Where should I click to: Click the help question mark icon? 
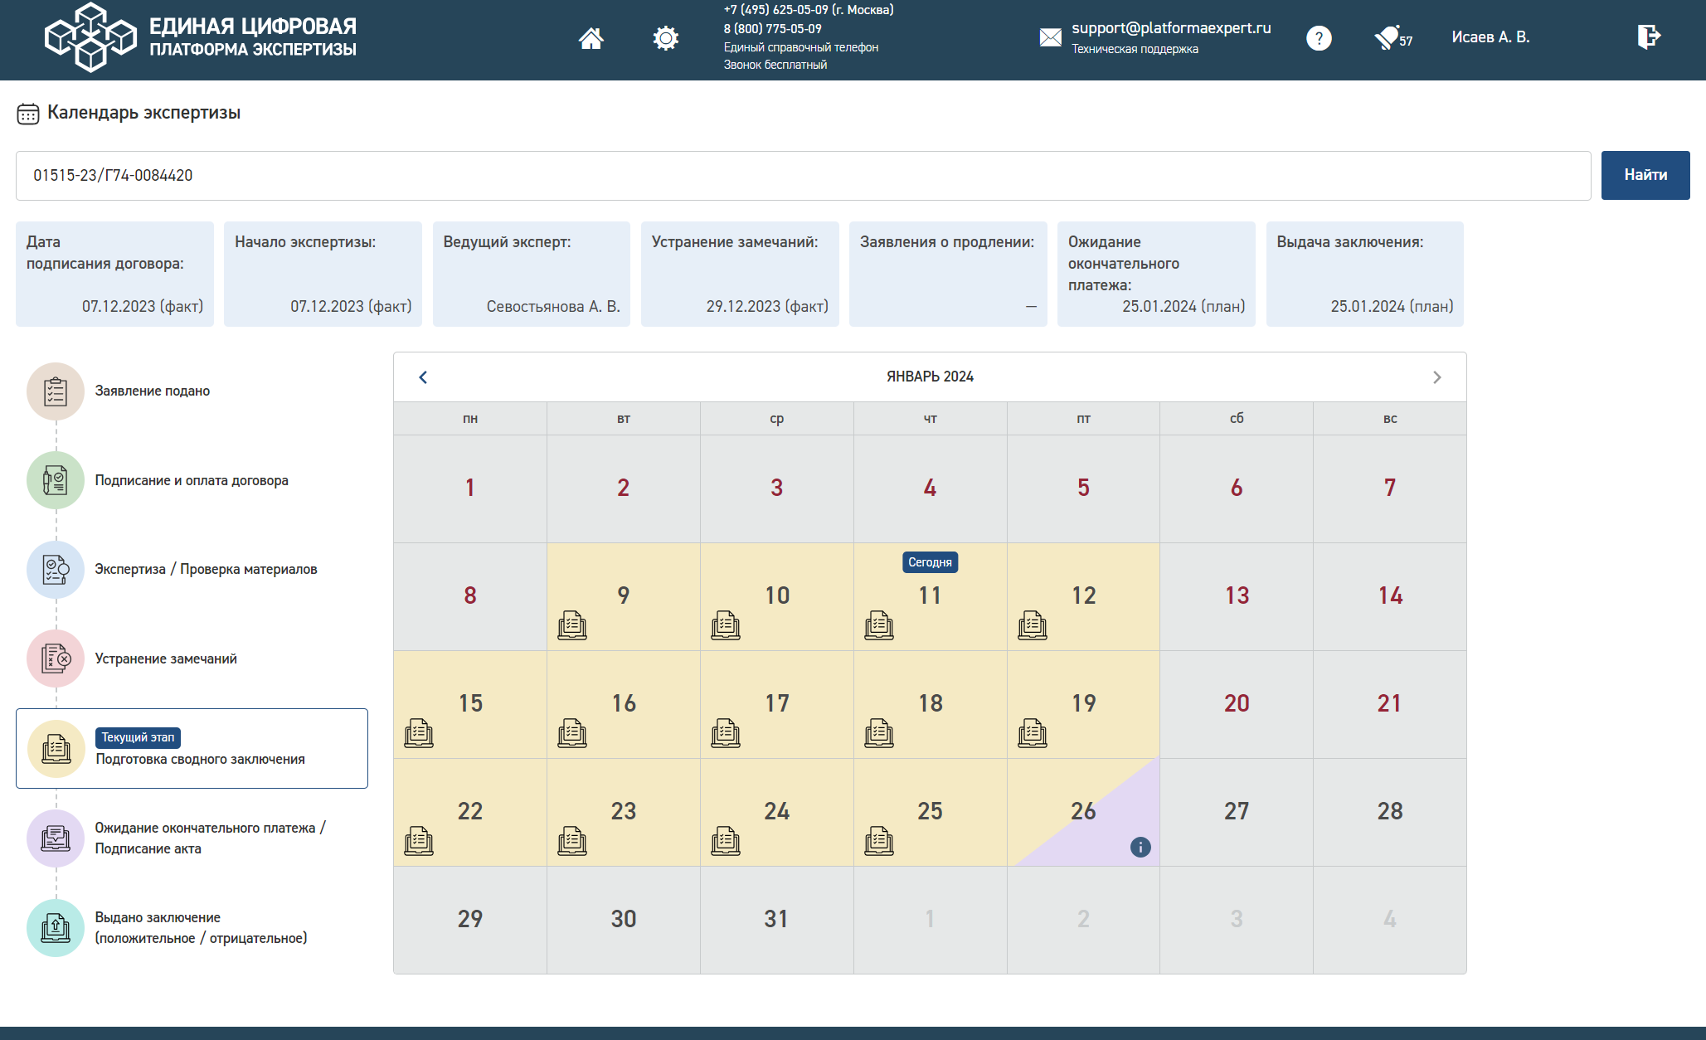click(1319, 38)
